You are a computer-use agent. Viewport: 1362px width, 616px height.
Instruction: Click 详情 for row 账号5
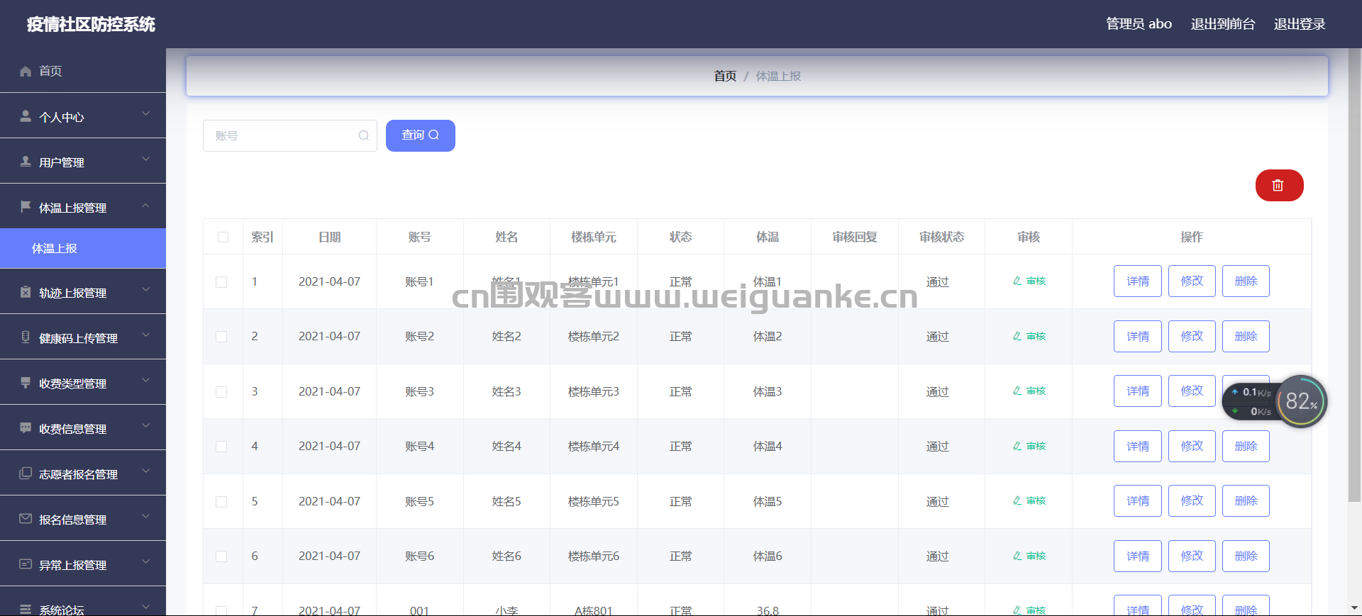tap(1138, 500)
